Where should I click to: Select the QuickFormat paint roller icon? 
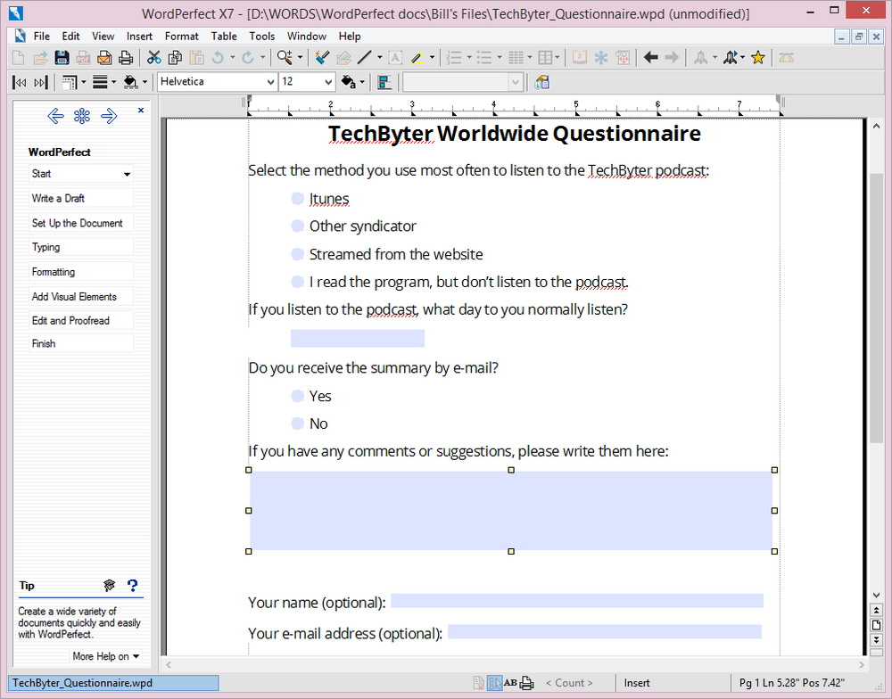(x=322, y=57)
